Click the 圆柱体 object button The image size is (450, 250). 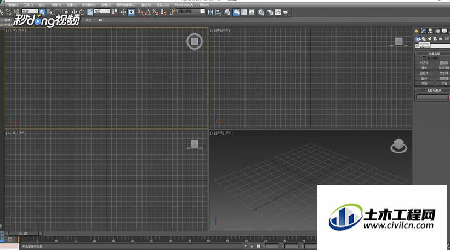click(424, 73)
